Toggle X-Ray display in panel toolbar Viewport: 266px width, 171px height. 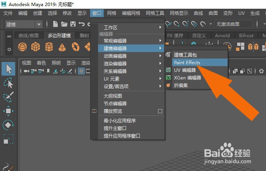[x=235, y=71]
